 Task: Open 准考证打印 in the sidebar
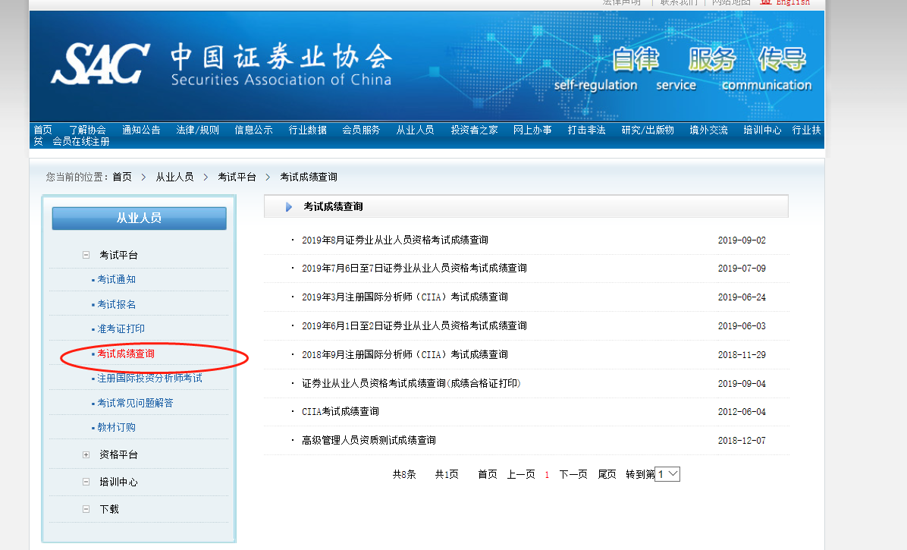(121, 329)
